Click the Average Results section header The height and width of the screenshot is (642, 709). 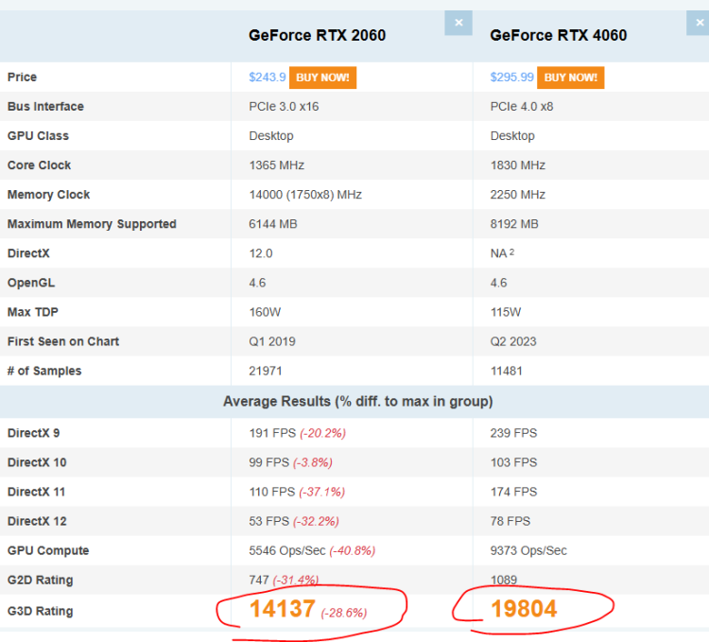coord(357,402)
